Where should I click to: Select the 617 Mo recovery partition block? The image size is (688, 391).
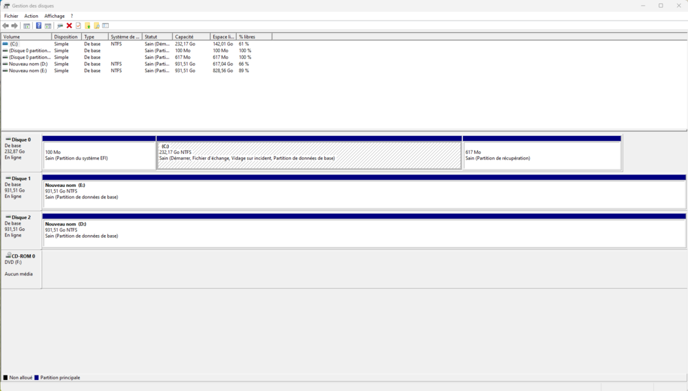click(x=541, y=155)
